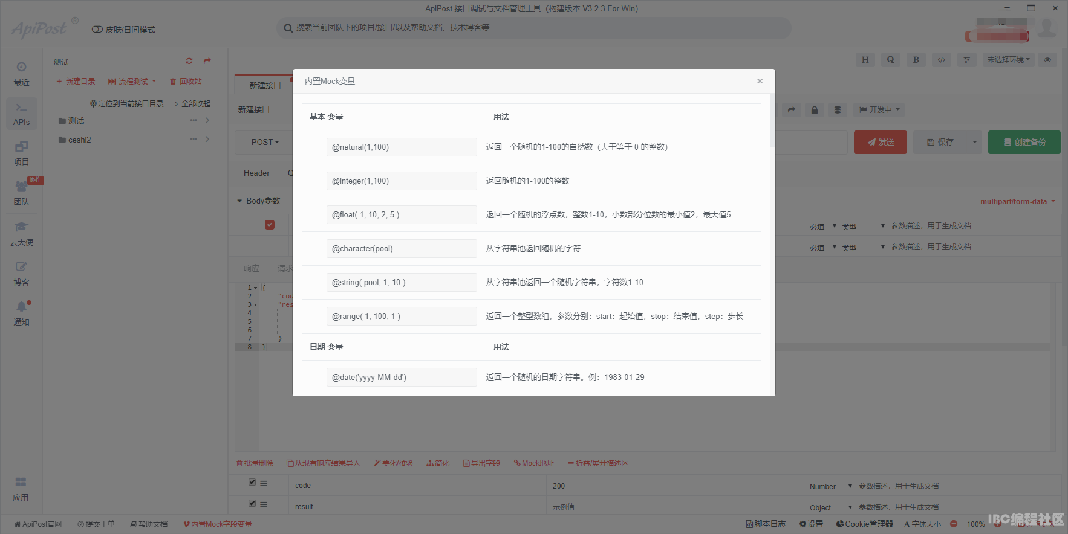The image size is (1068, 534).
Task: Click 折叠/展开描述区 toggle
Action: point(597,463)
